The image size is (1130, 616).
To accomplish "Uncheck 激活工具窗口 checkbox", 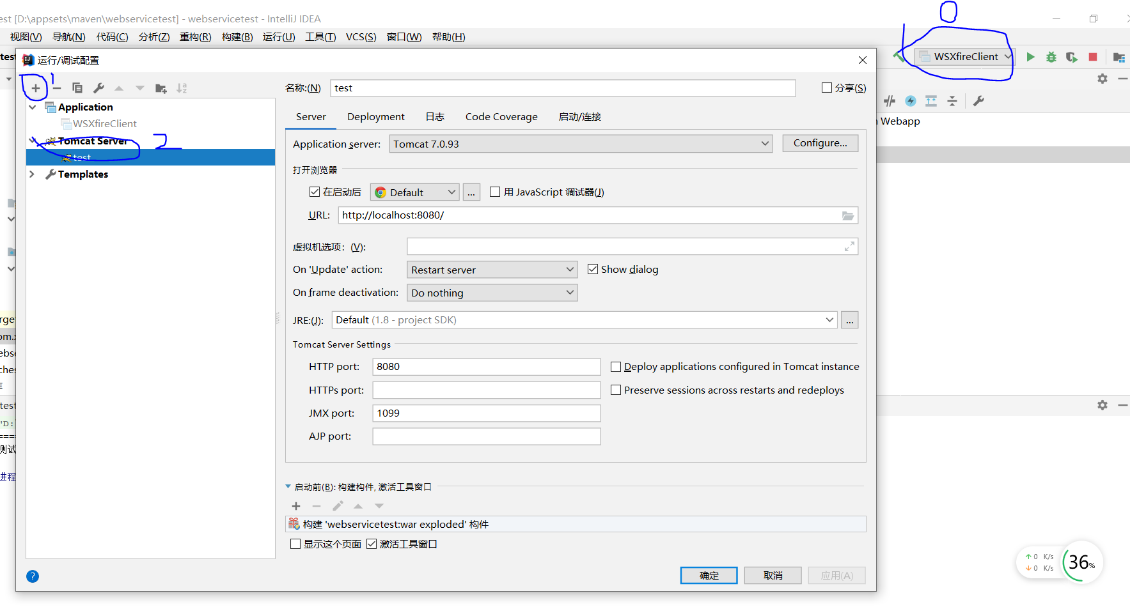I will pyautogui.click(x=372, y=544).
